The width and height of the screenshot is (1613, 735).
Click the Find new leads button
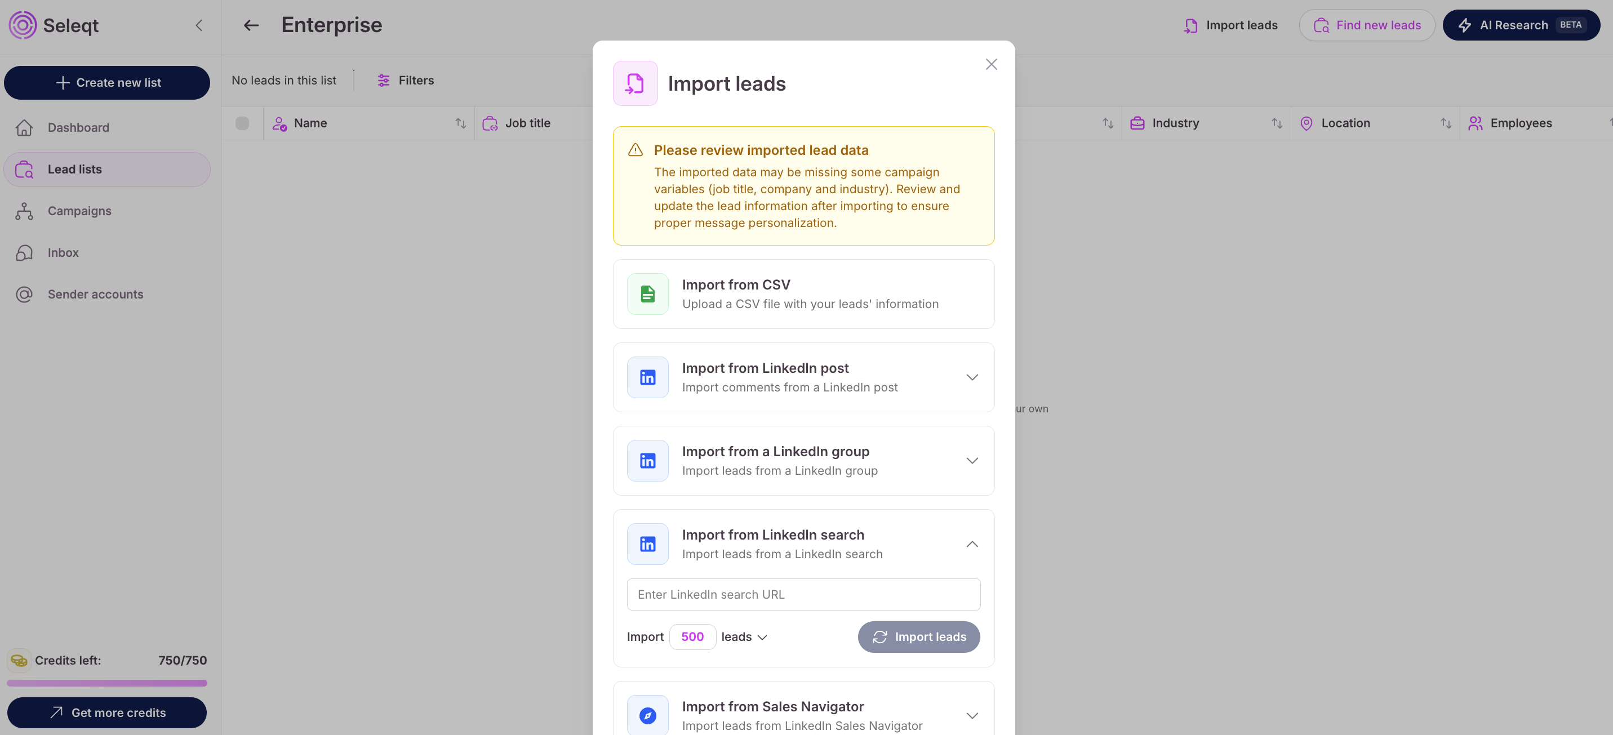[1367, 25]
